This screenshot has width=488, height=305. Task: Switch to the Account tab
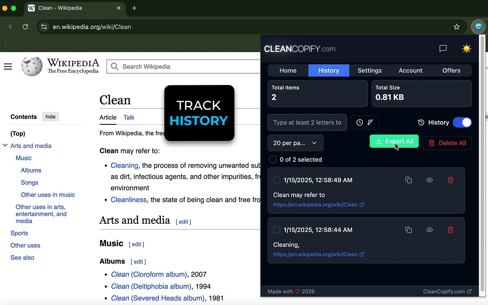point(410,71)
